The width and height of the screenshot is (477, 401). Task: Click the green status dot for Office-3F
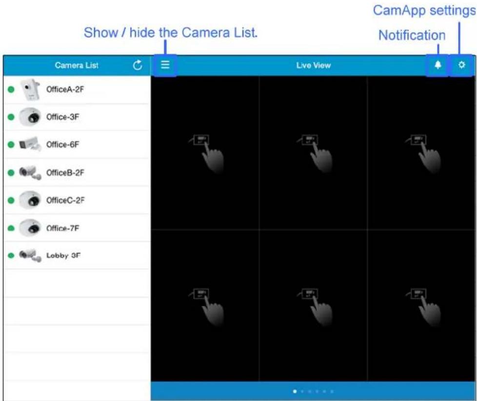click(11, 117)
